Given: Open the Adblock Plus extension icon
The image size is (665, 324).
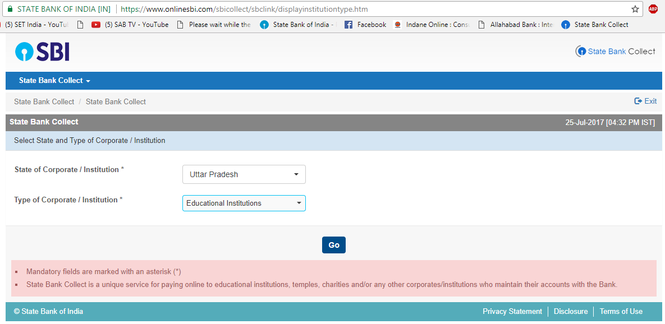Looking at the screenshot, I should click(x=653, y=9).
